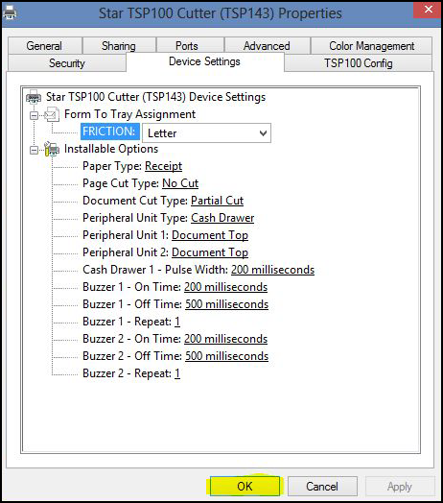
Task: Select the 'Page Cut Type:' label
Action: [121, 183]
